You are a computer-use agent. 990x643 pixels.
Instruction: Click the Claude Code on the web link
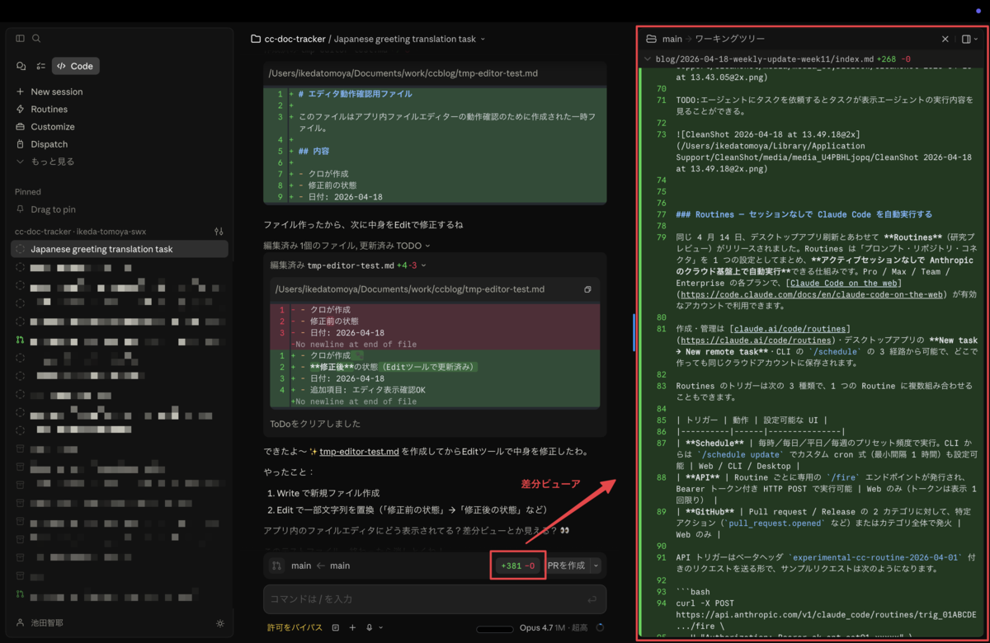[842, 283]
